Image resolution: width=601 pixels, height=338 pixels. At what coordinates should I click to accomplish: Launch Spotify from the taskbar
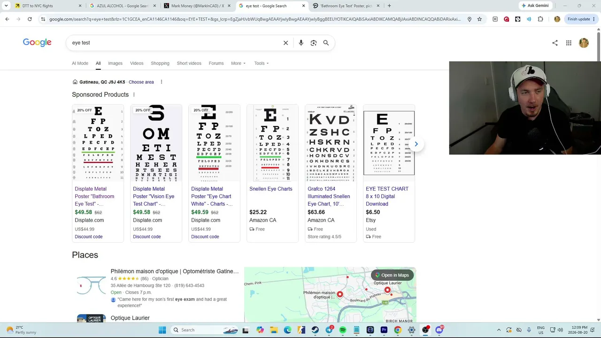[343, 330]
